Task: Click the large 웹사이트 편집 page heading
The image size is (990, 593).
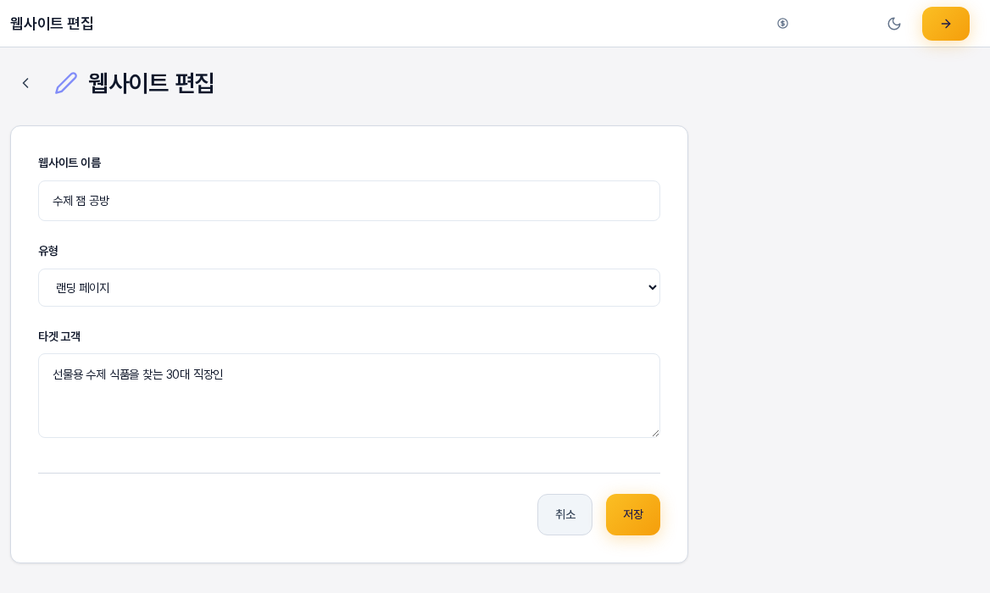Action: tap(152, 83)
